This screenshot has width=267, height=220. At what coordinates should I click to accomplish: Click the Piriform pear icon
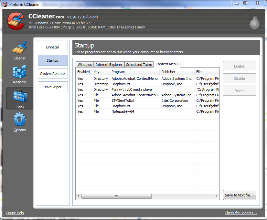coord(254,22)
